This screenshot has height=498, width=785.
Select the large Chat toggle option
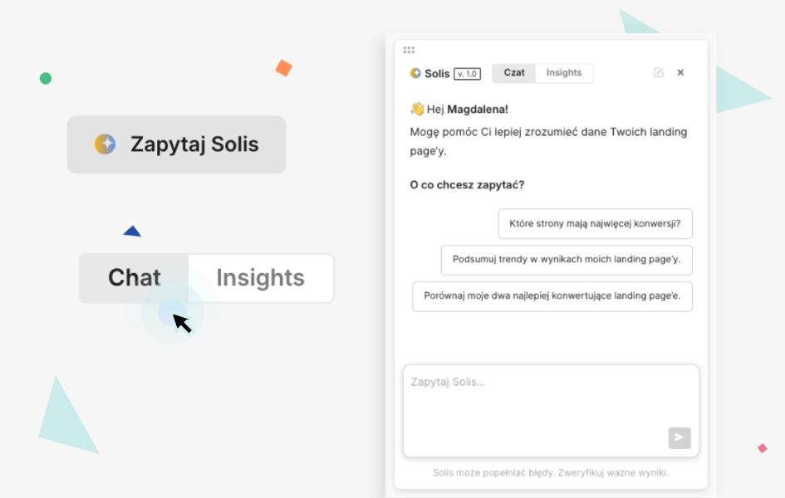click(135, 278)
